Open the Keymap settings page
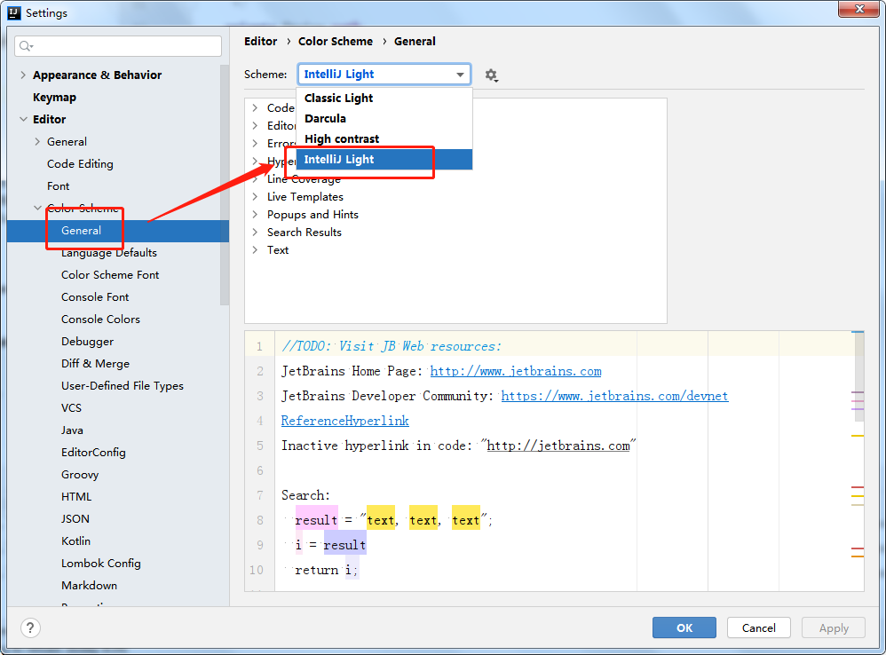 point(54,97)
